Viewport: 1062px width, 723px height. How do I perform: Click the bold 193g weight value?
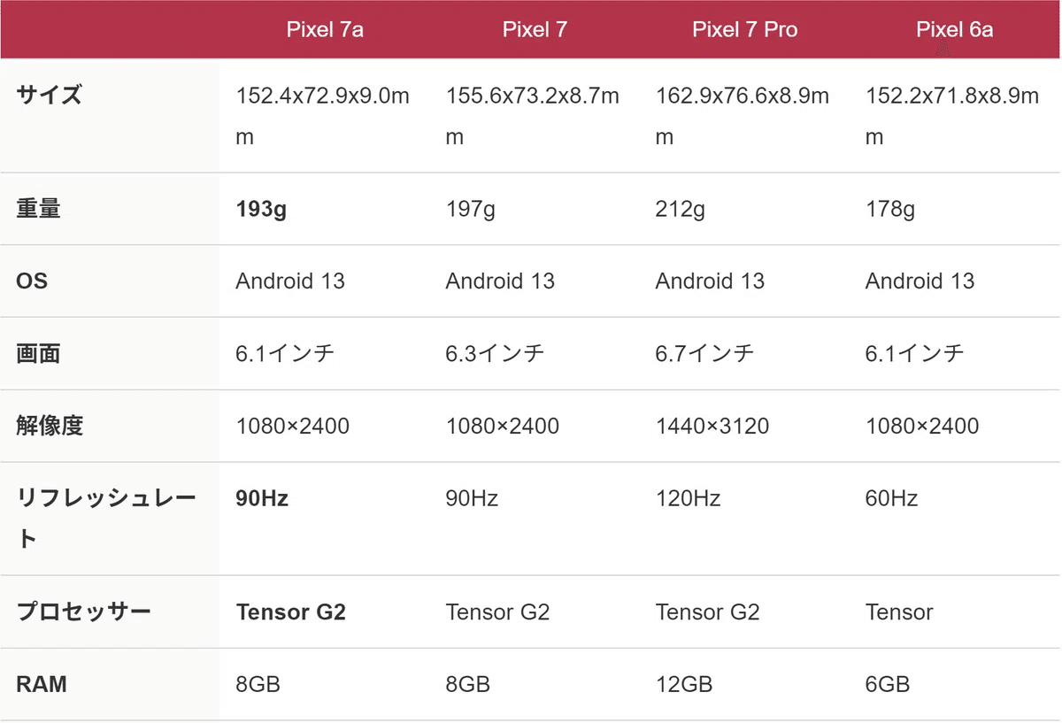point(261,210)
